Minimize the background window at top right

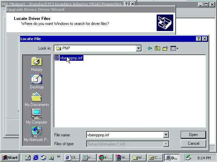[x=200, y=5]
